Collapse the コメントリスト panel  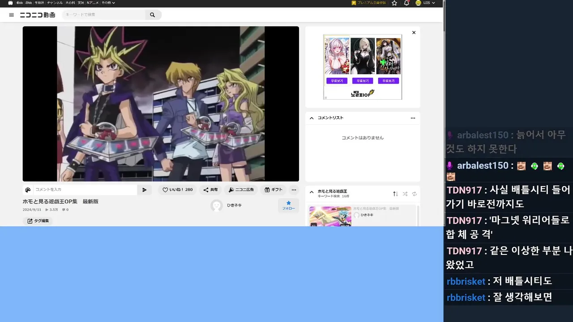[x=312, y=118]
